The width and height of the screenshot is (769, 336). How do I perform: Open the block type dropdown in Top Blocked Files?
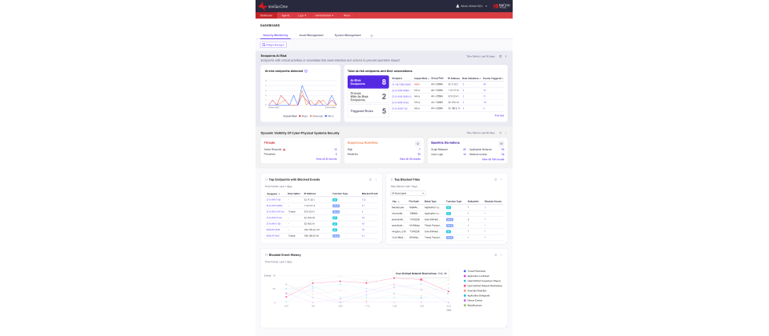[x=407, y=193]
